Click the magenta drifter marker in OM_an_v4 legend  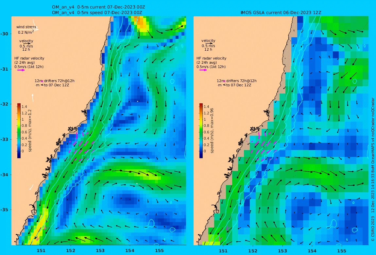(42, 81)
